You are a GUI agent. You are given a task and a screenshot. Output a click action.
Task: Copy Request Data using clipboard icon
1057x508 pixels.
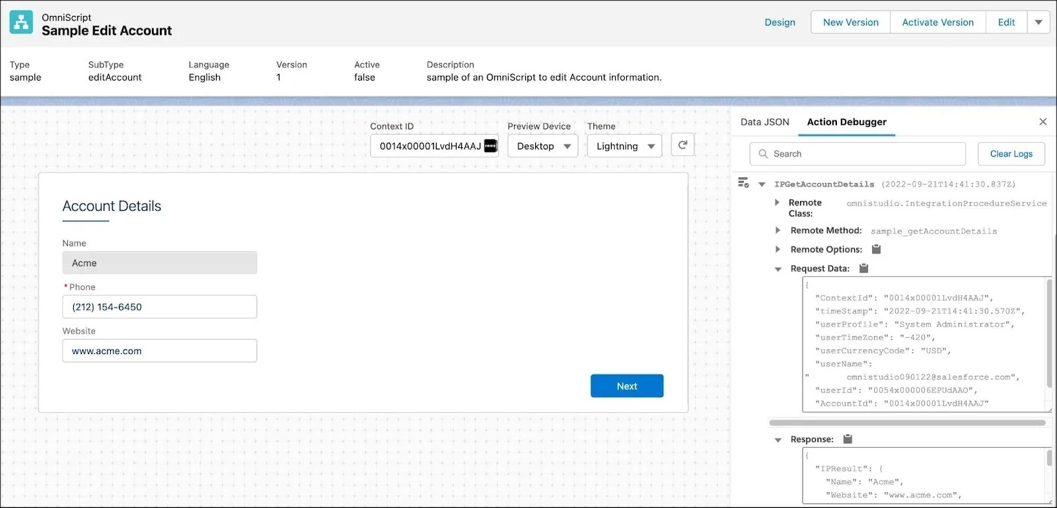pyautogui.click(x=863, y=268)
